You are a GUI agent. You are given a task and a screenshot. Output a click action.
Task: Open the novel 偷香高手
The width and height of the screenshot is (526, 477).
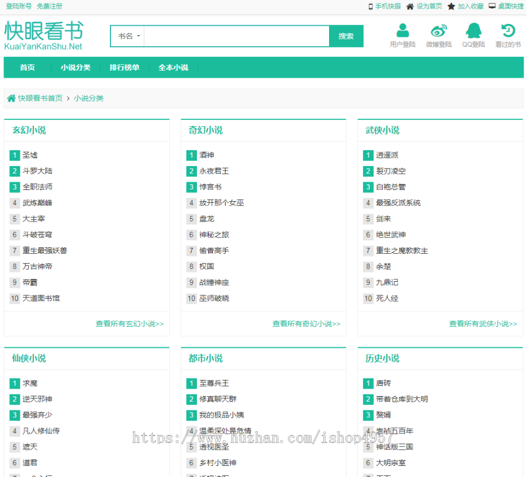pos(214,251)
